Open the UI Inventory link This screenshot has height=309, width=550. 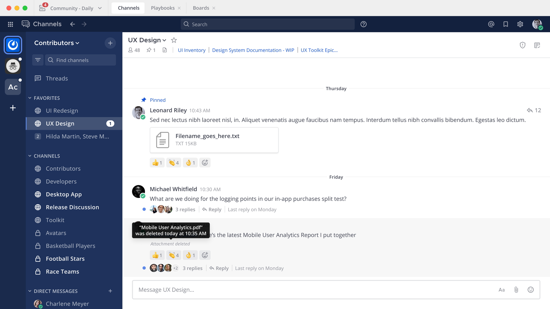192,50
